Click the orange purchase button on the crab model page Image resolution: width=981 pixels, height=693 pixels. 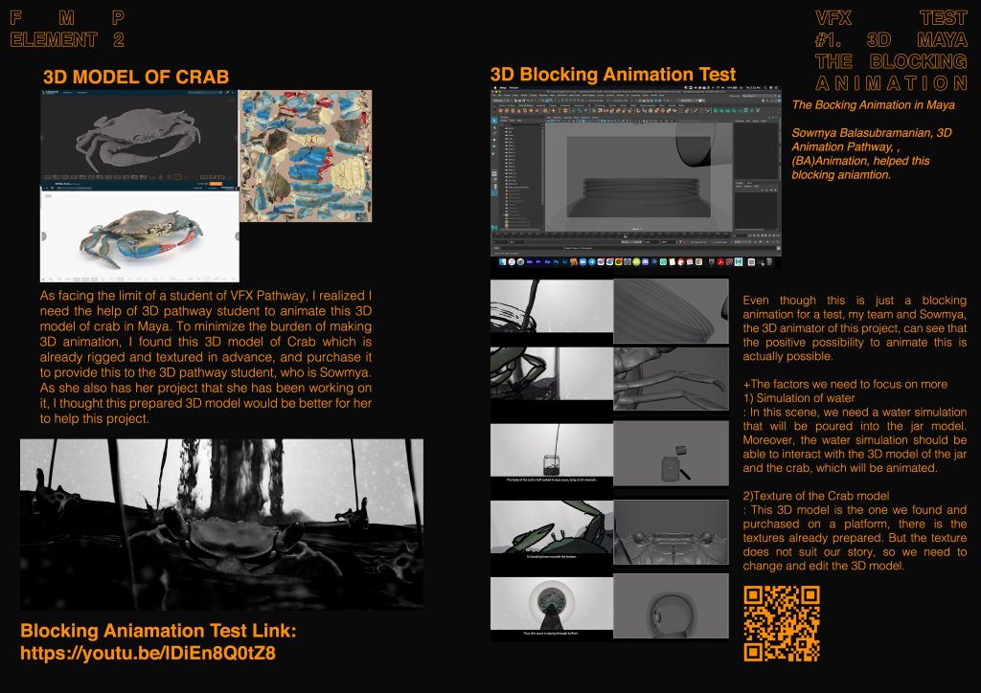(216, 185)
